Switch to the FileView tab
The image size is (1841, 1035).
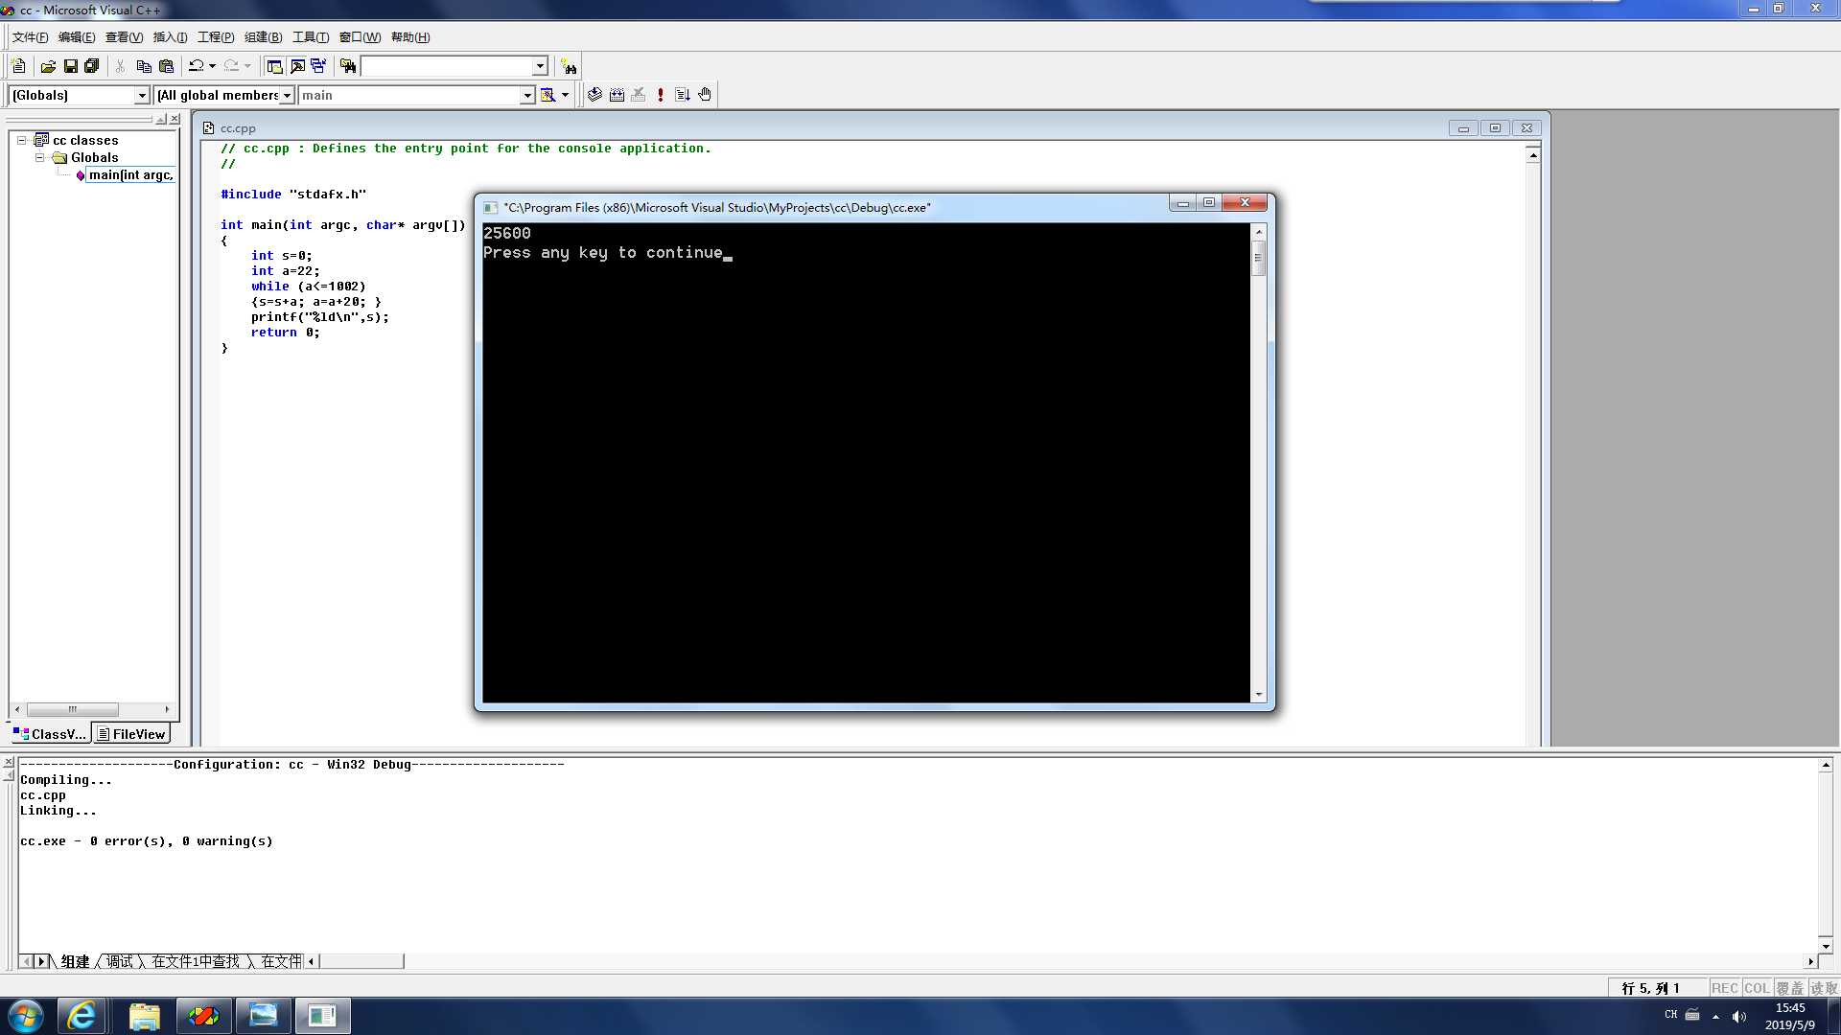point(131,734)
